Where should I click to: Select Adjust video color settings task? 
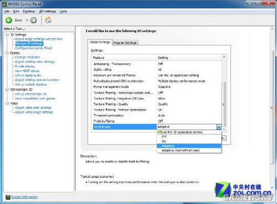pyautogui.click(x=33, y=108)
